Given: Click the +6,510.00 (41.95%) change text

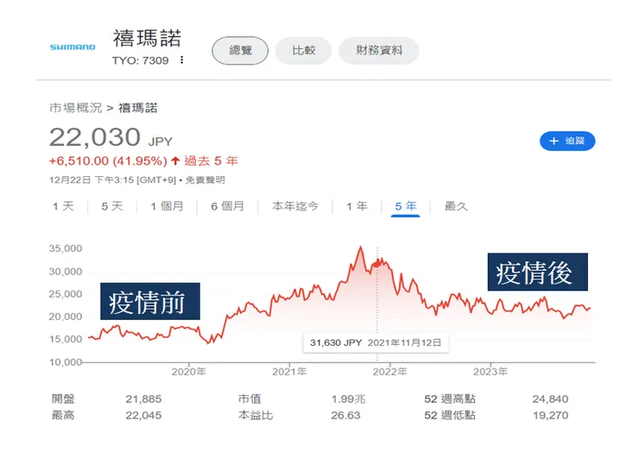Looking at the screenshot, I should pos(108,160).
